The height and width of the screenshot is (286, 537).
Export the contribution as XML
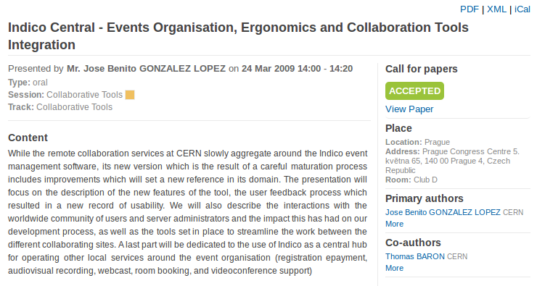(496, 9)
